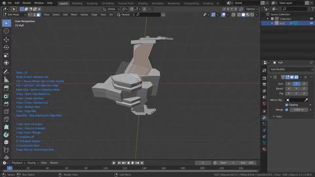Enable mirror Axis X button
315x177 pixels.
pyautogui.click(x=289, y=84)
